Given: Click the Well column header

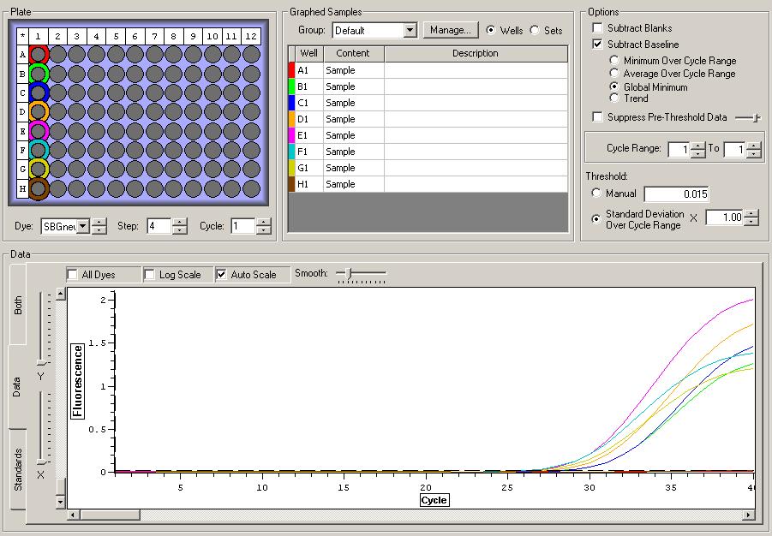Looking at the screenshot, I should [x=308, y=53].
